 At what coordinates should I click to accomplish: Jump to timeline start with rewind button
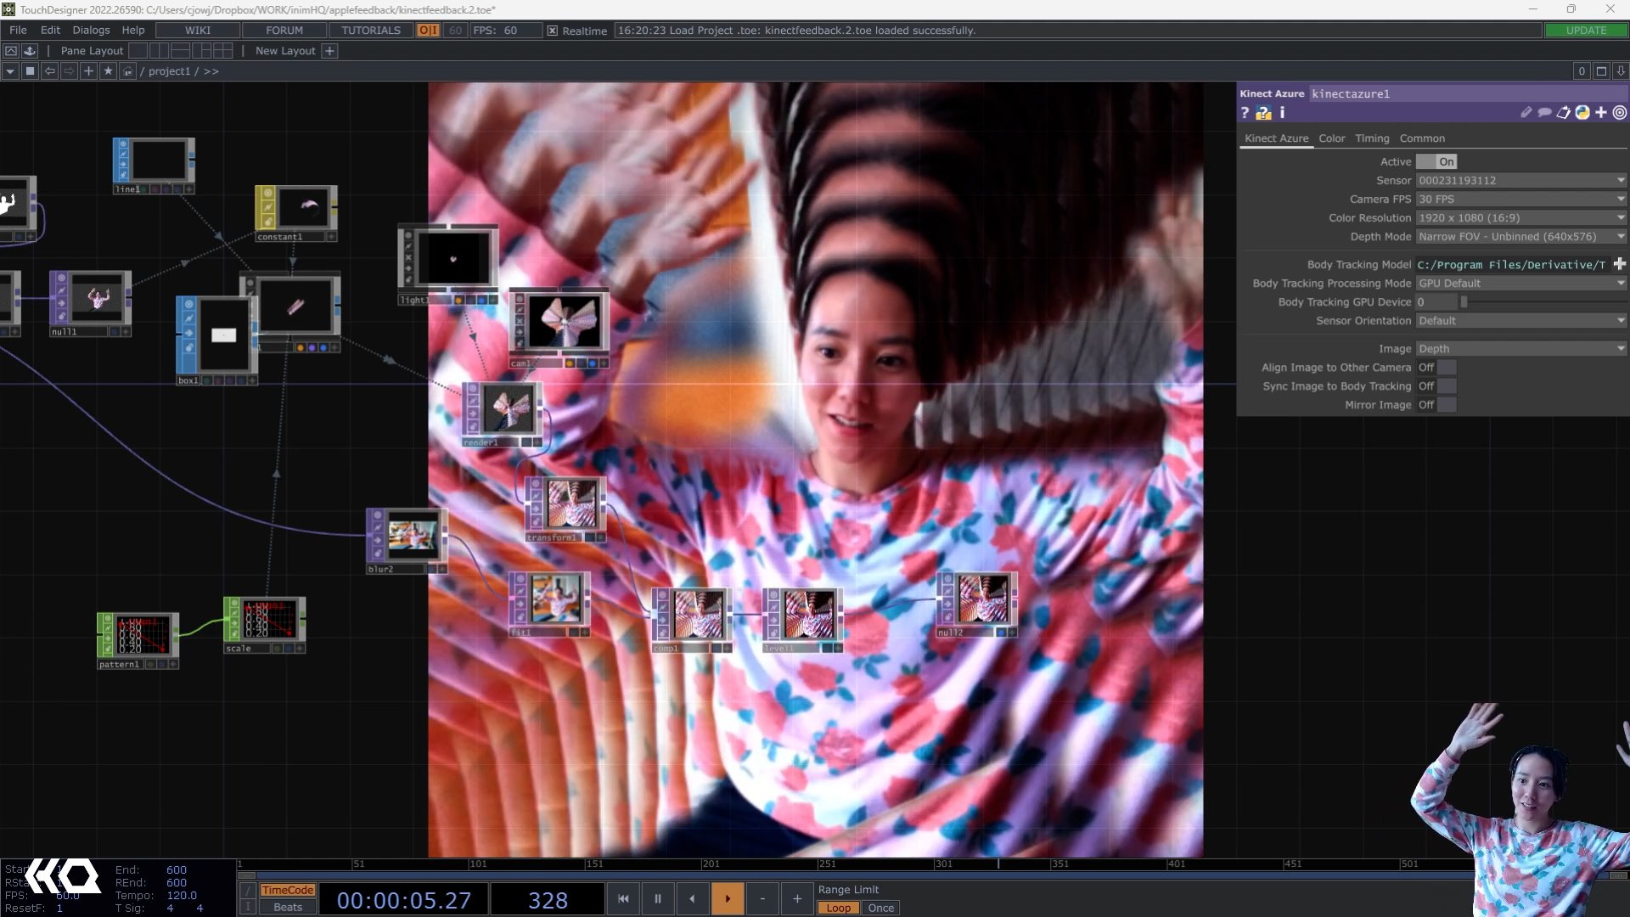click(623, 898)
